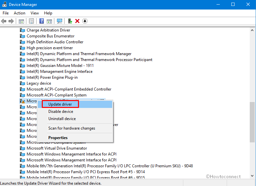Click the red X Uninstall device icon
The image size is (256, 186).
(77, 21)
